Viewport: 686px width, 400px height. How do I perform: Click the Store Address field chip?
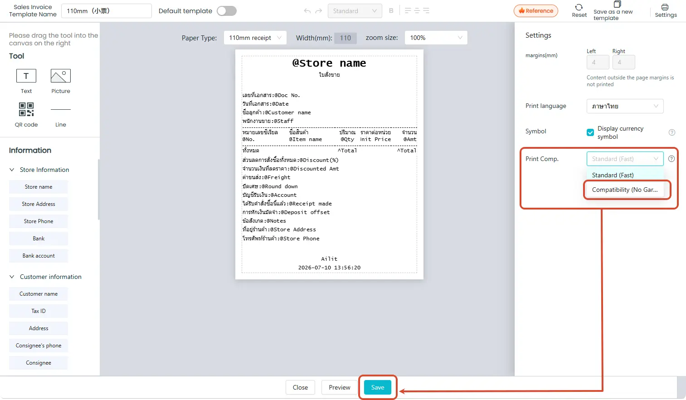(x=39, y=204)
